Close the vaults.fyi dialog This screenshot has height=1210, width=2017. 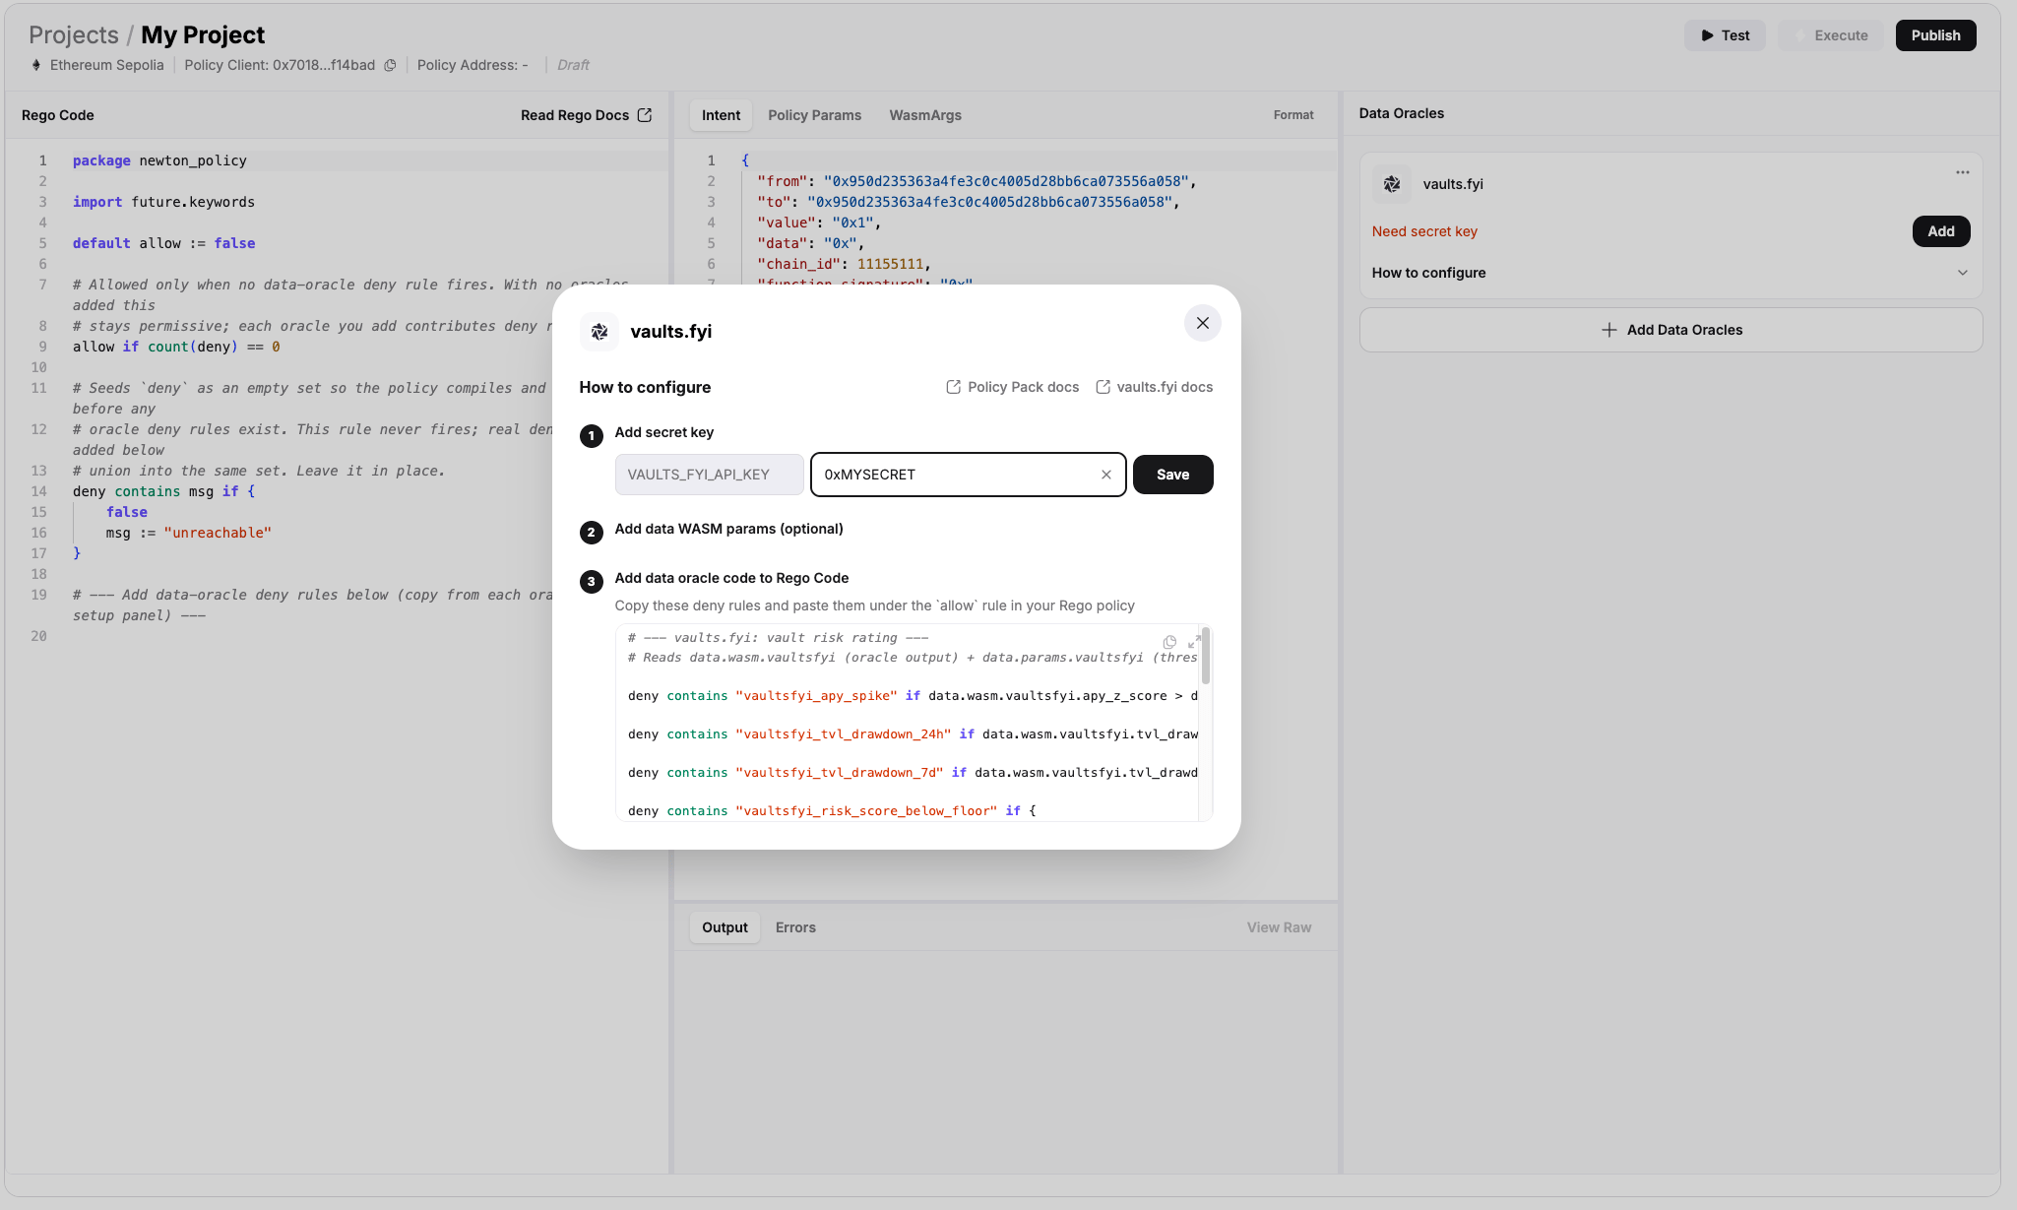1202,323
